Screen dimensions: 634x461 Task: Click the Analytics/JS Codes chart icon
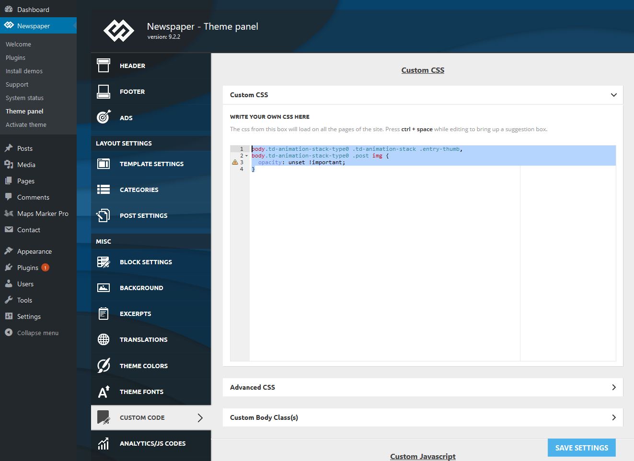pos(104,443)
